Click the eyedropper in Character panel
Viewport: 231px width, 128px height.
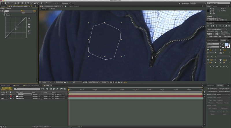[223, 44]
